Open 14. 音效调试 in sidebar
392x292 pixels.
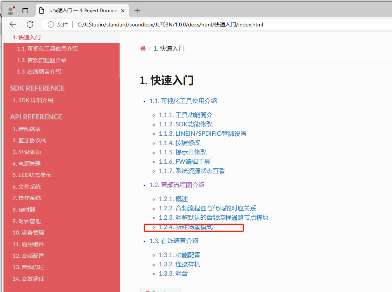28,279
